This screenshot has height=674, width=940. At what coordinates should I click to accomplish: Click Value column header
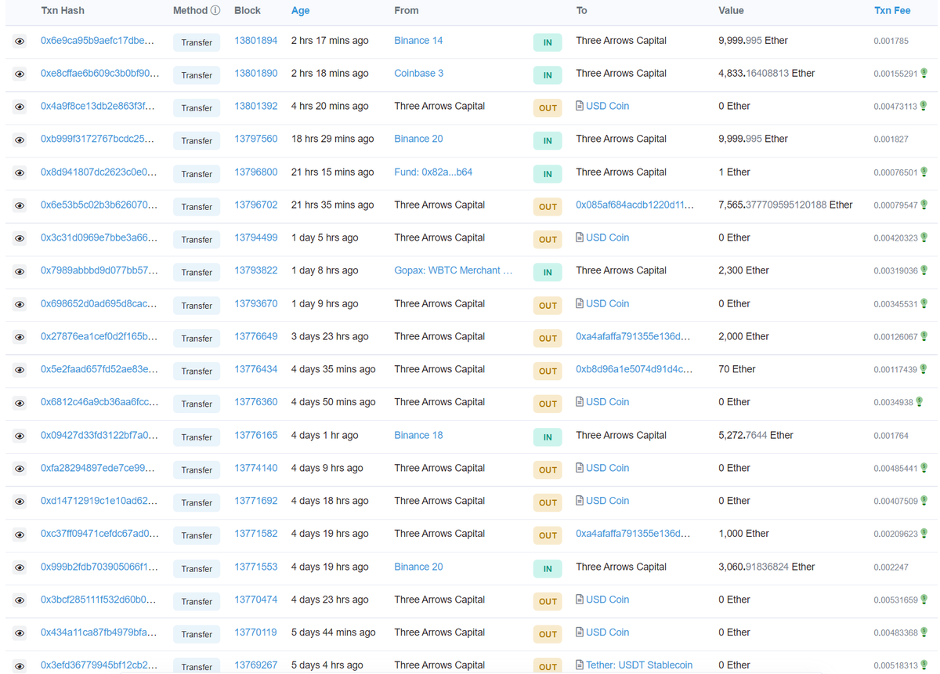coord(731,10)
